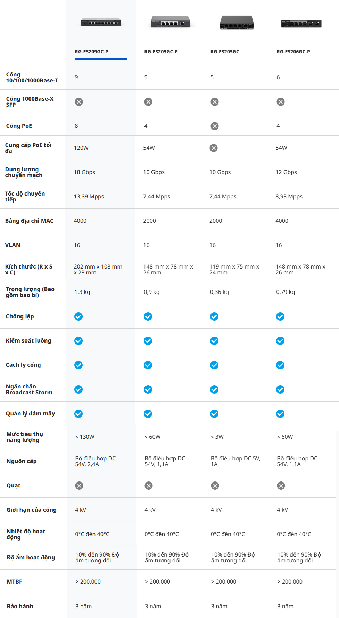This screenshot has height=618, width=339.
Task: Click the Broadcast Storm checkmark for RG-ES206GC-P
Action: tap(280, 389)
